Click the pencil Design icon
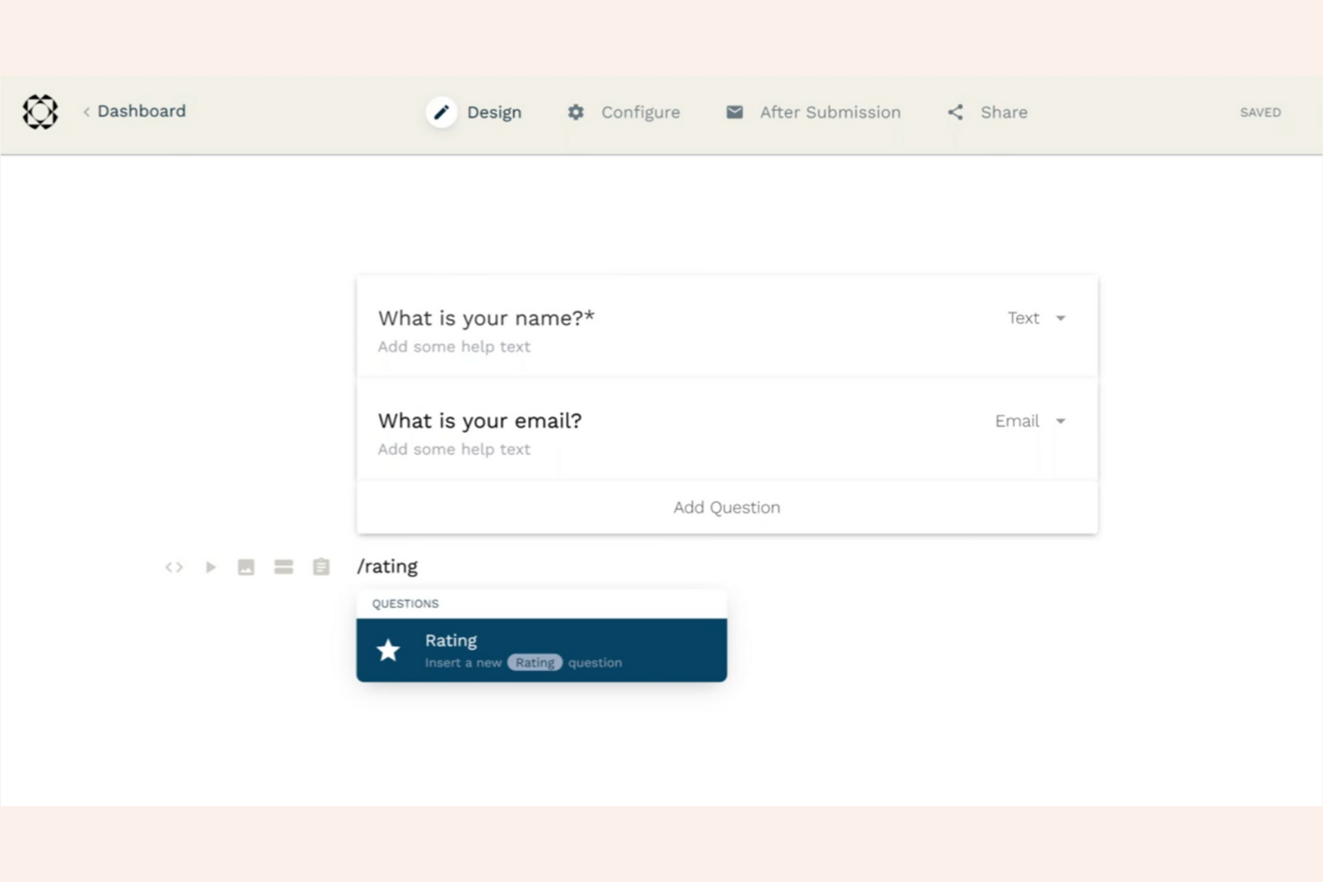This screenshot has height=882, width=1323. tap(441, 112)
